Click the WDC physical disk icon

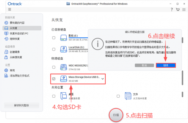click(x=64, y=67)
